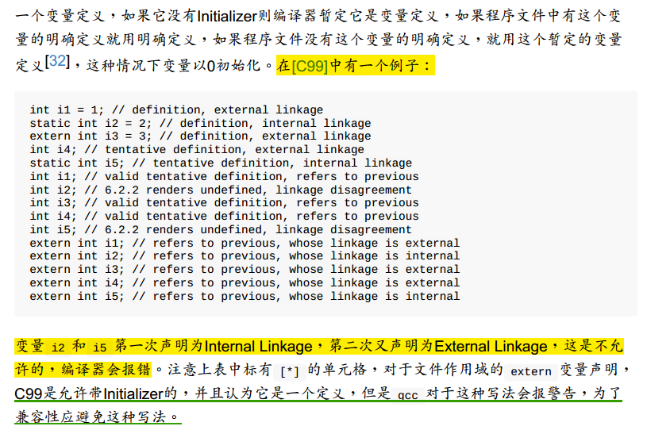Click the highlighted phrase 'Internal Linkage'

click(258, 347)
